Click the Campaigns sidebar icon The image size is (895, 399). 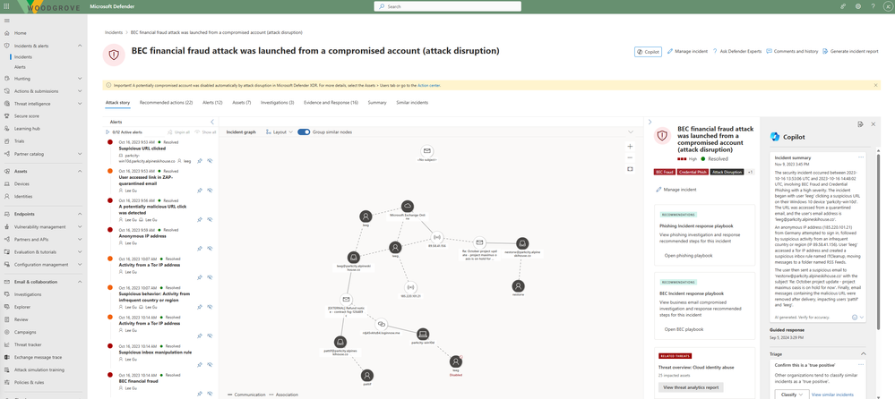point(7,332)
